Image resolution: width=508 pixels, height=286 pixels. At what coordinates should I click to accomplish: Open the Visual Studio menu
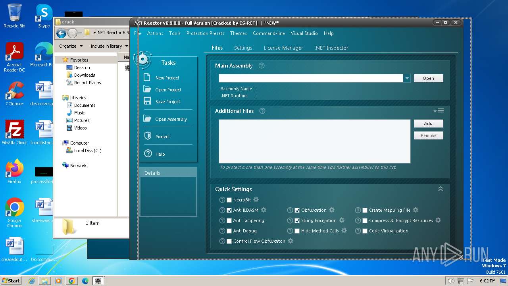tap(304, 33)
